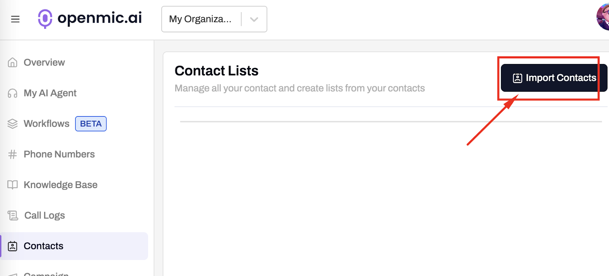609x276 pixels.
Task: Click the Workflows layers icon
Action: pyautogui.click(x=12, y=123)
